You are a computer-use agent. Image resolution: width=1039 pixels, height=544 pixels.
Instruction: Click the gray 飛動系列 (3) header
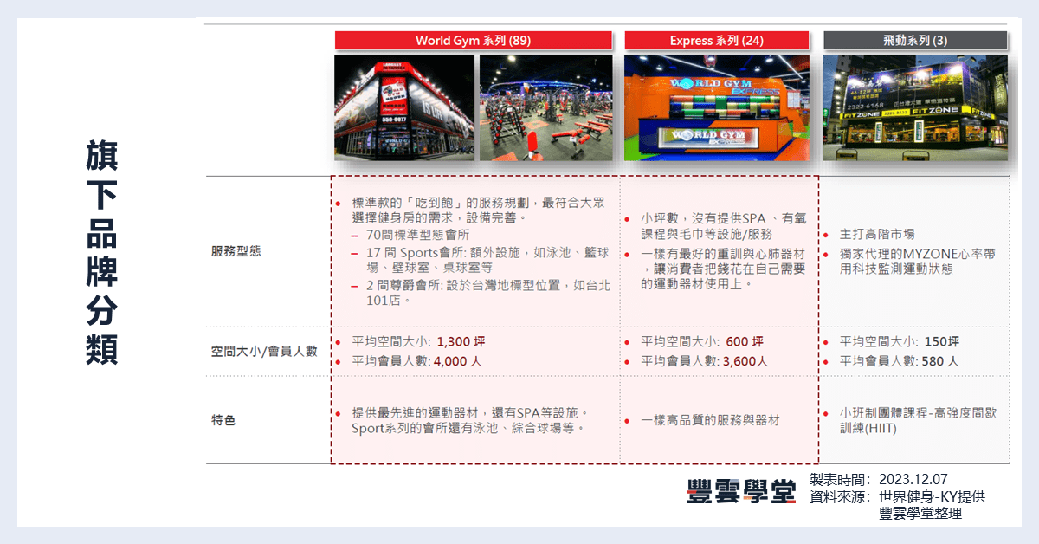click(914, 41)
